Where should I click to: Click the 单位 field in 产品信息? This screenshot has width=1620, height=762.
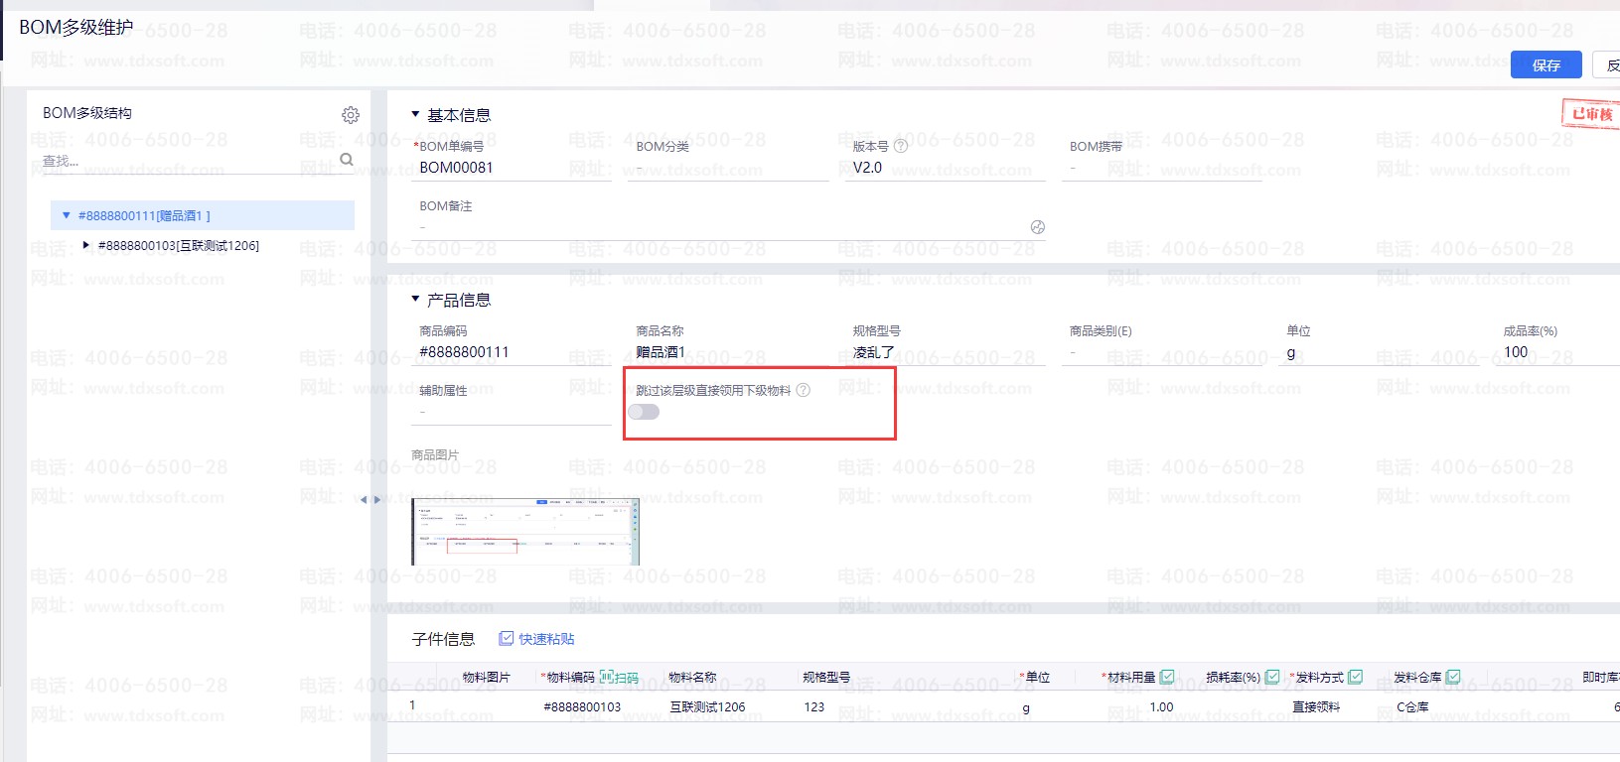click(1379, 352)
